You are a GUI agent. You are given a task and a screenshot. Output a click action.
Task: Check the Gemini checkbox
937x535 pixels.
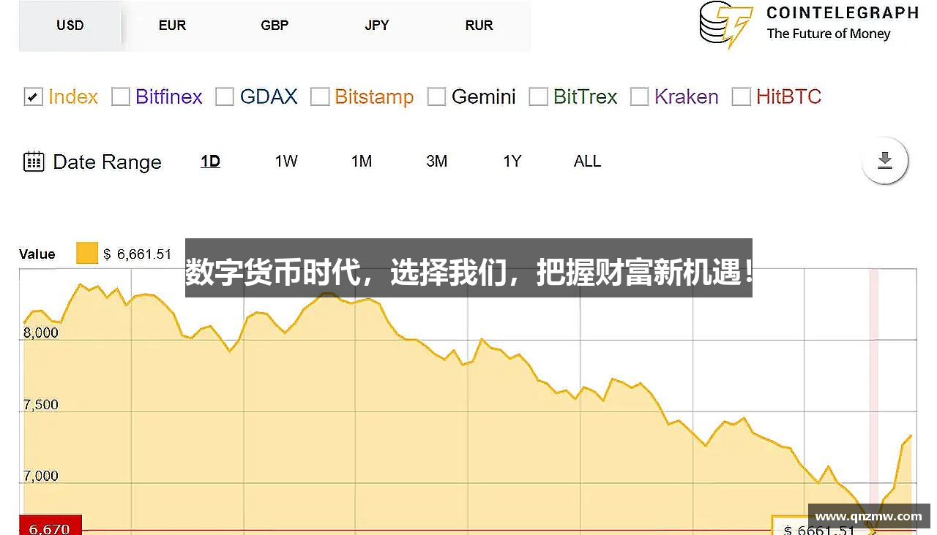[x=436, y=96]
